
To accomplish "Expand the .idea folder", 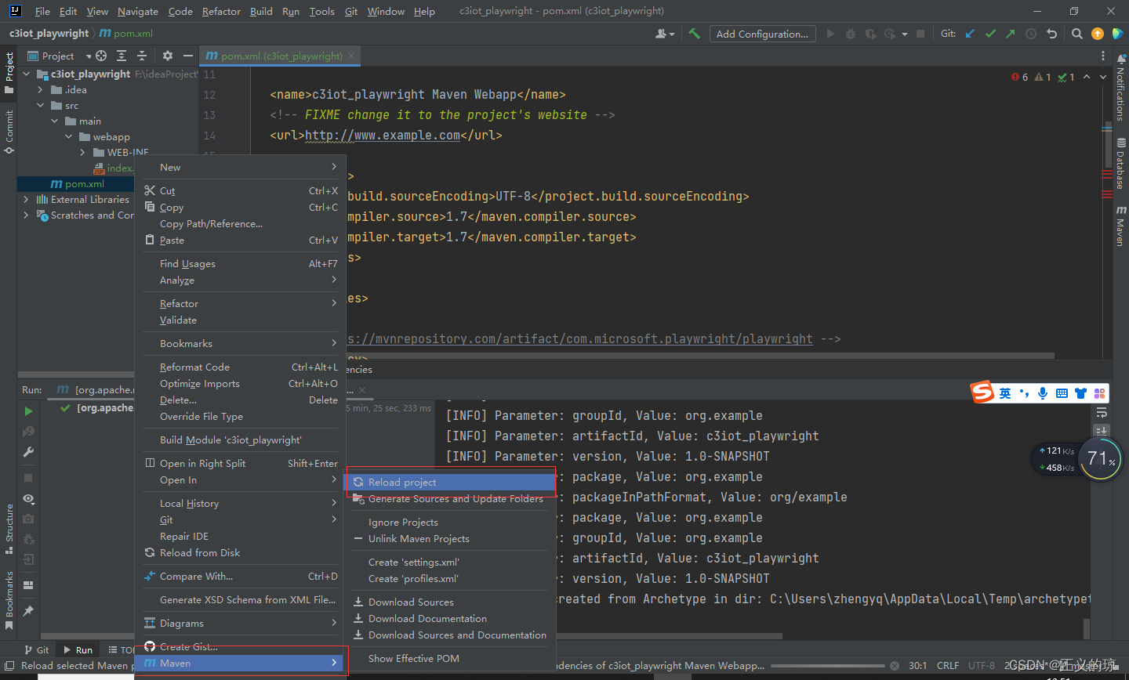I will [41, 90].
